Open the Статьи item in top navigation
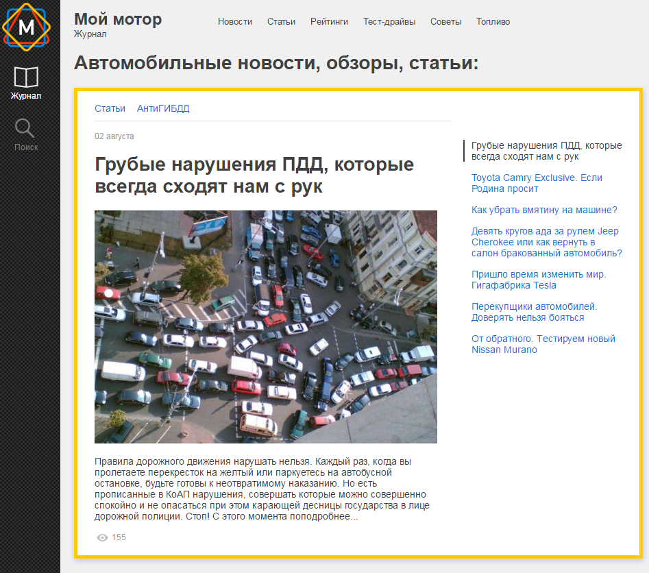This screenshot has width=649, height=573. click(281, 21)
